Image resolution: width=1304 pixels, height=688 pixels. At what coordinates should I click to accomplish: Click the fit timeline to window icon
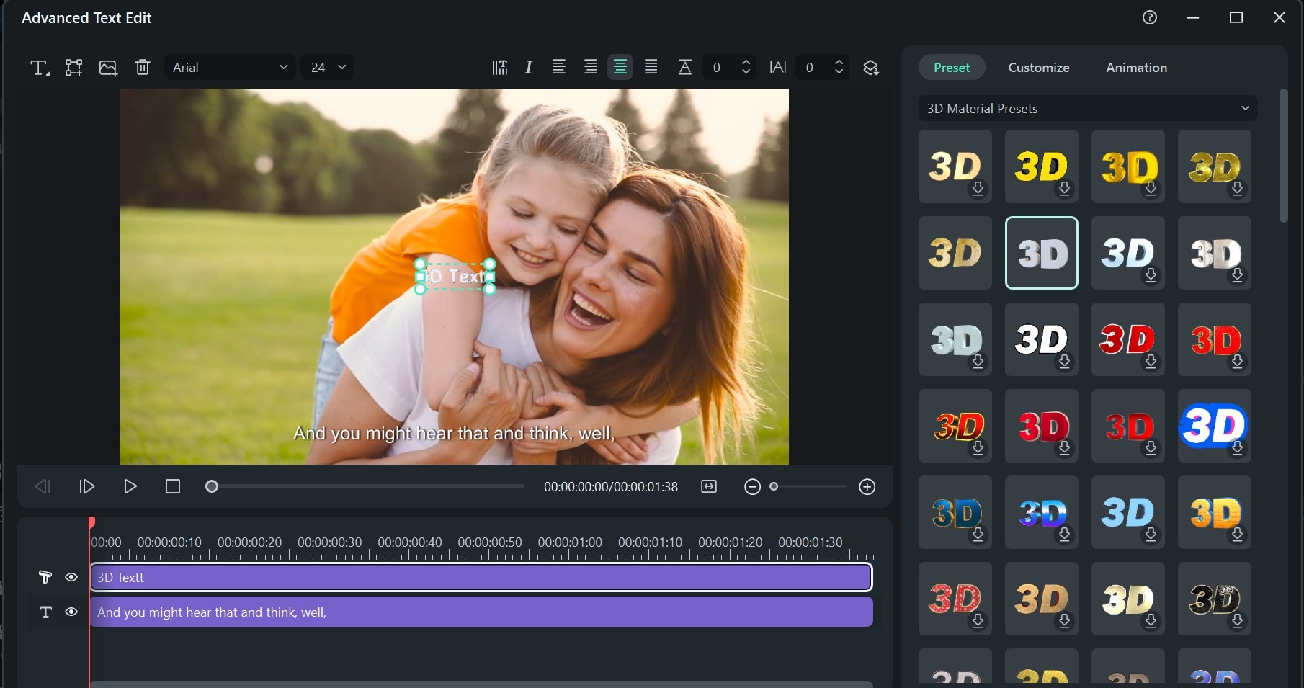(x=709, y=487)
